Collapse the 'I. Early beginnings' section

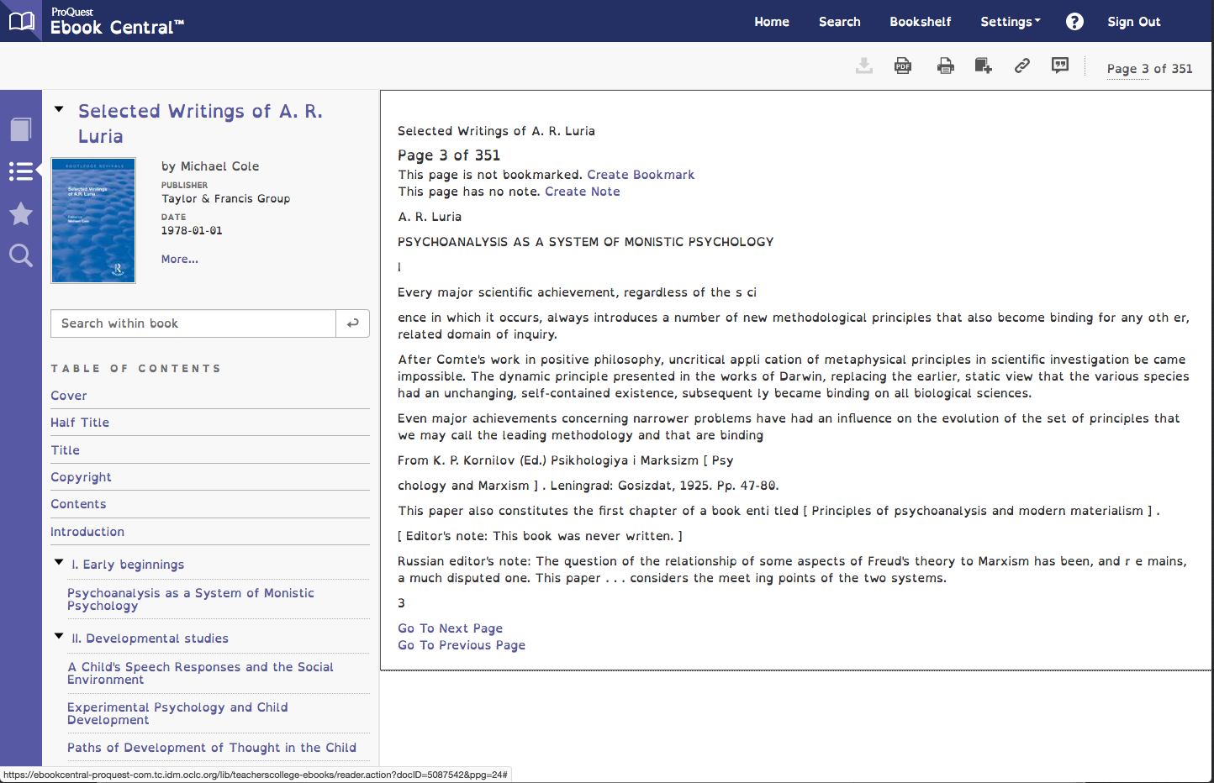58,564
